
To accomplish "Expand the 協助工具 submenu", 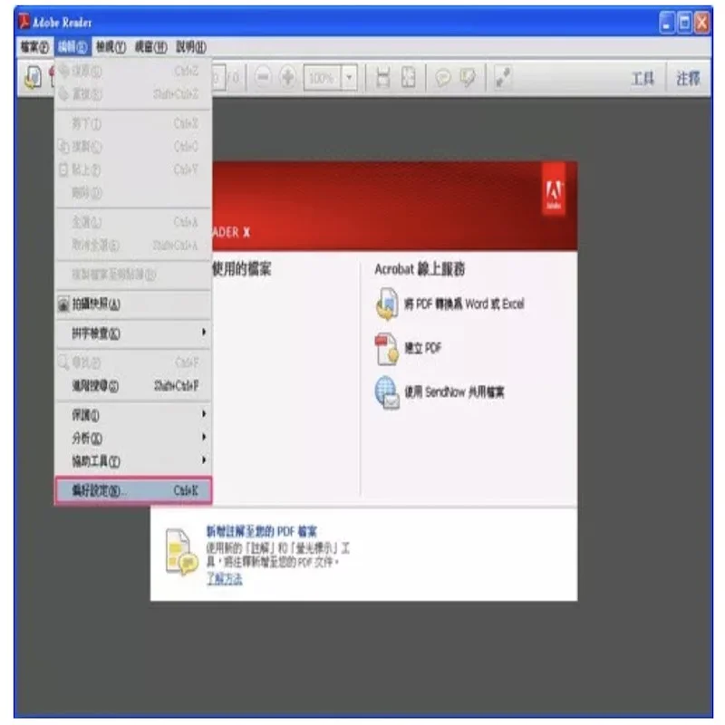I will click(x=133, y=460).
